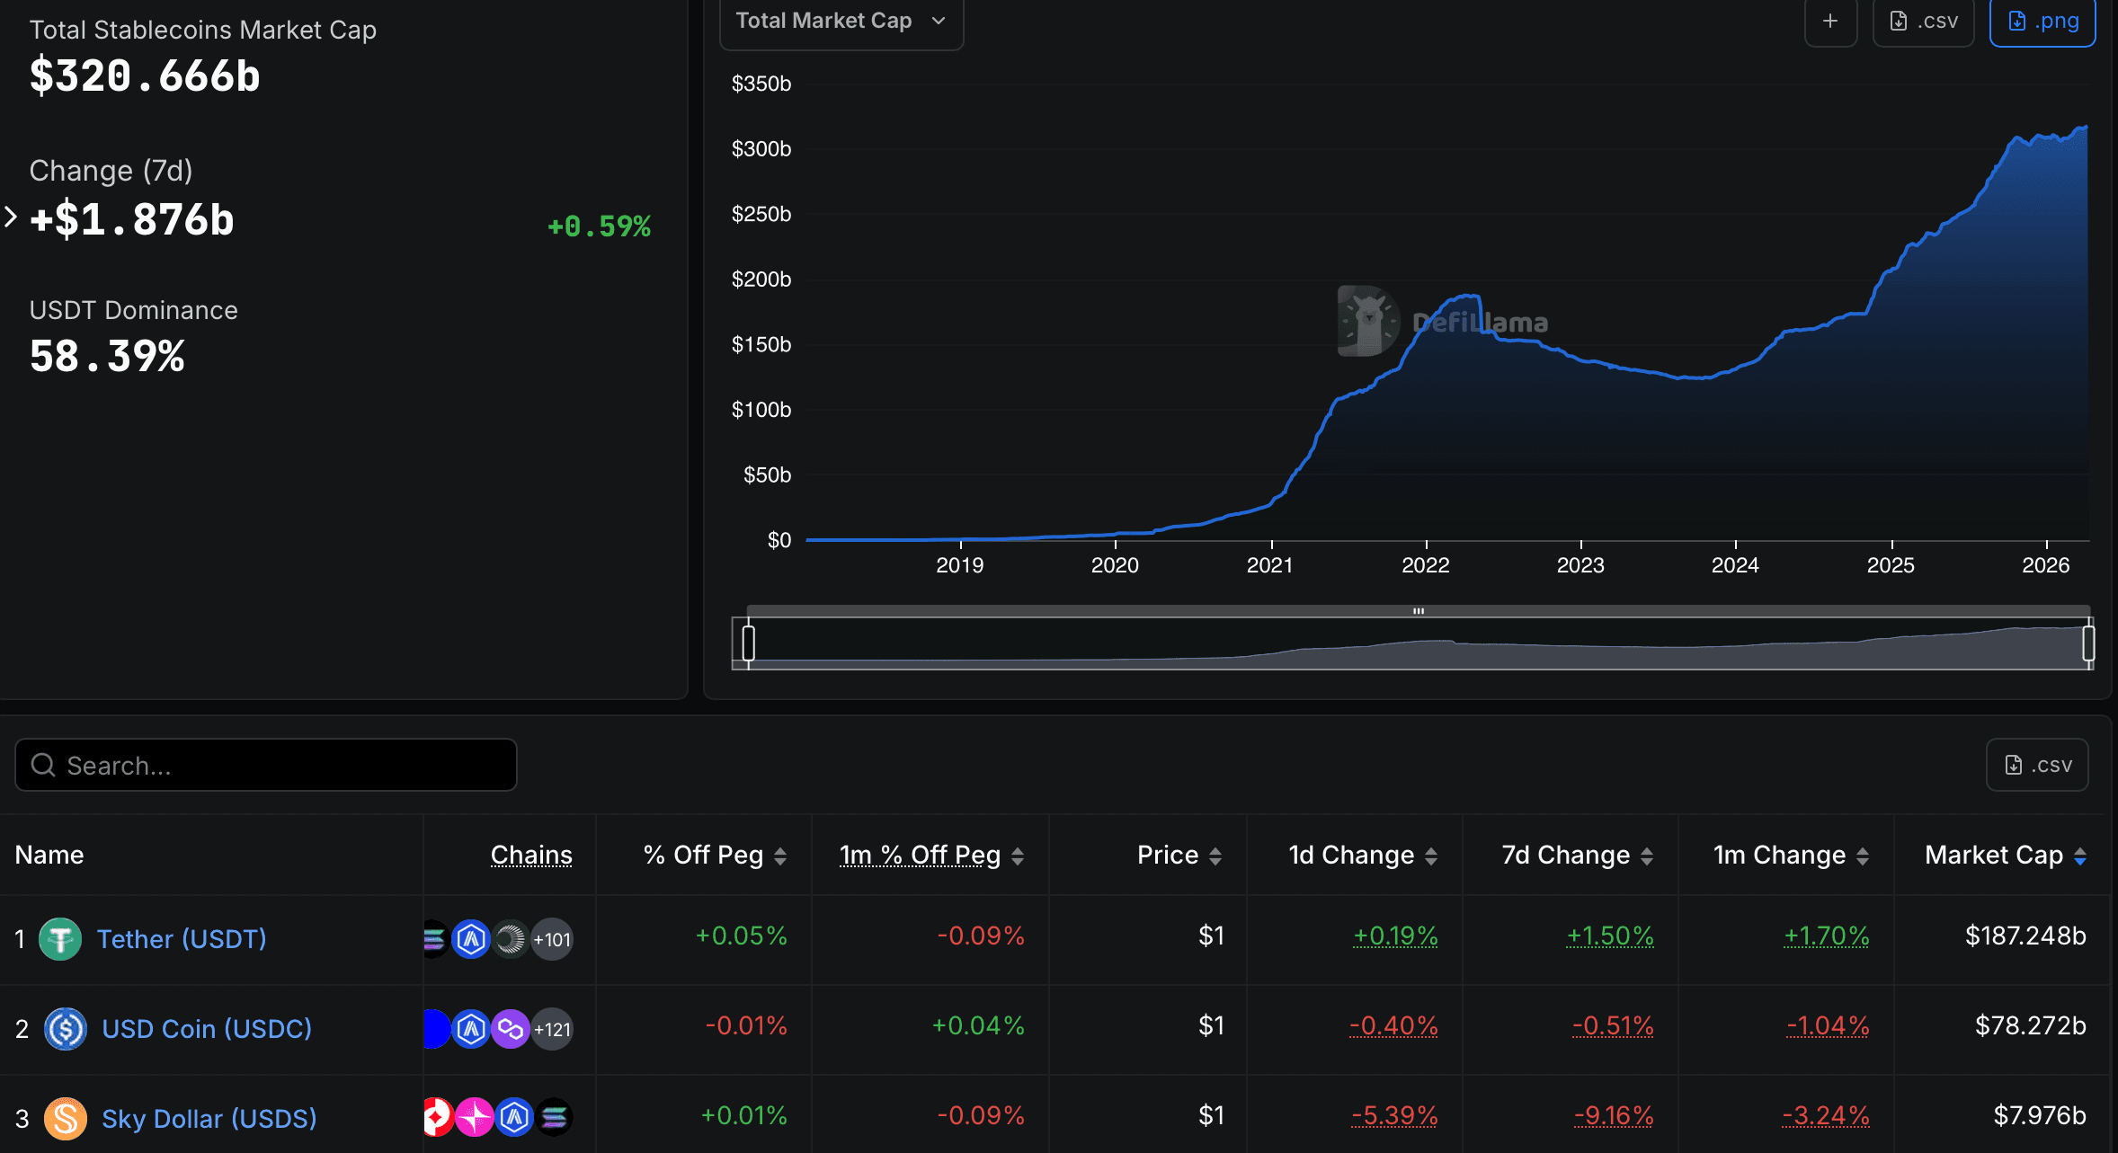Click USDC's +121 chains badge

tap(552, 1029)
